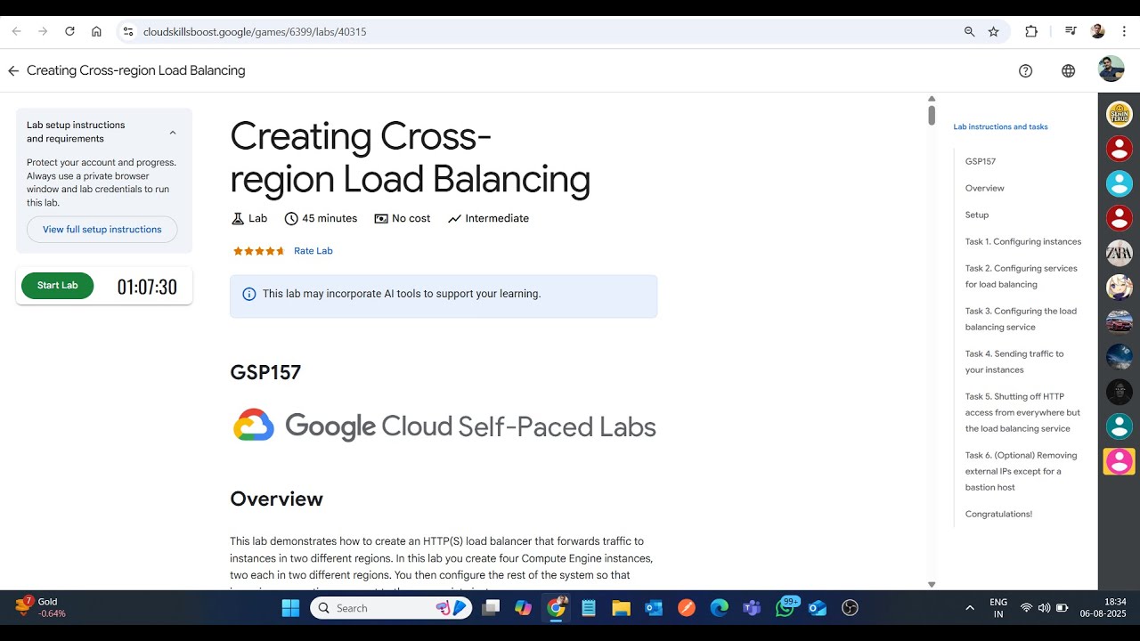Open clock and date in system tray
This screenshot has width=1140, height=641.
coord(1103,608)
